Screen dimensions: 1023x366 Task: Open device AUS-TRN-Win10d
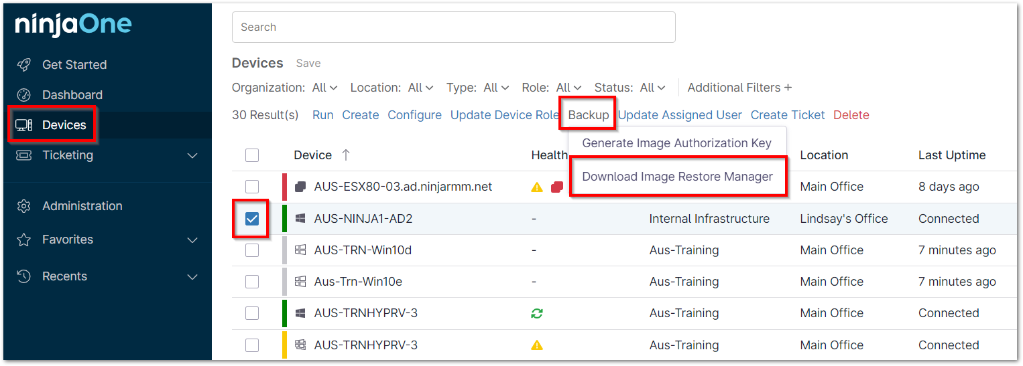tap(363, 250)
